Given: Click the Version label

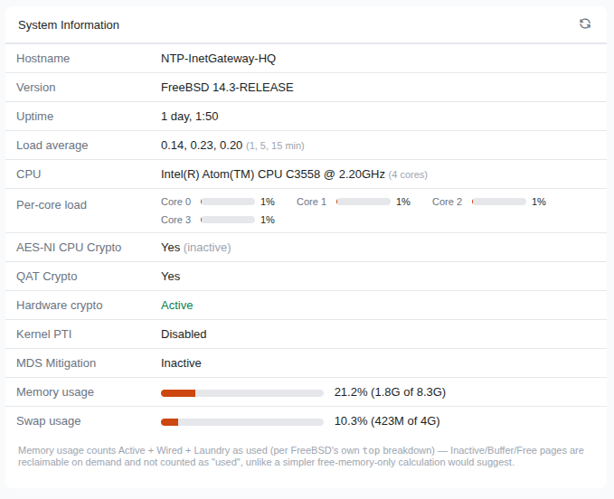Looking at the screenshot, I should [36, 88].
